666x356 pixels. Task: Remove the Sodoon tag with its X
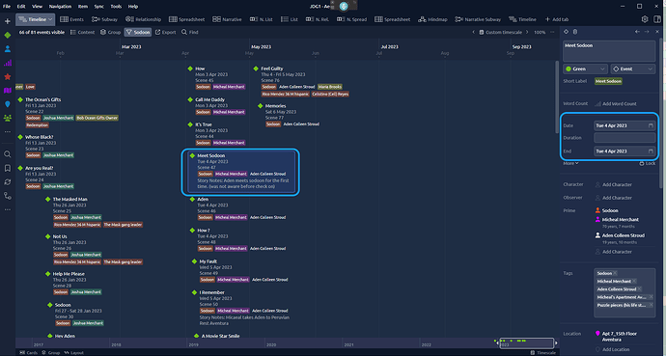(x=615, y=273)
